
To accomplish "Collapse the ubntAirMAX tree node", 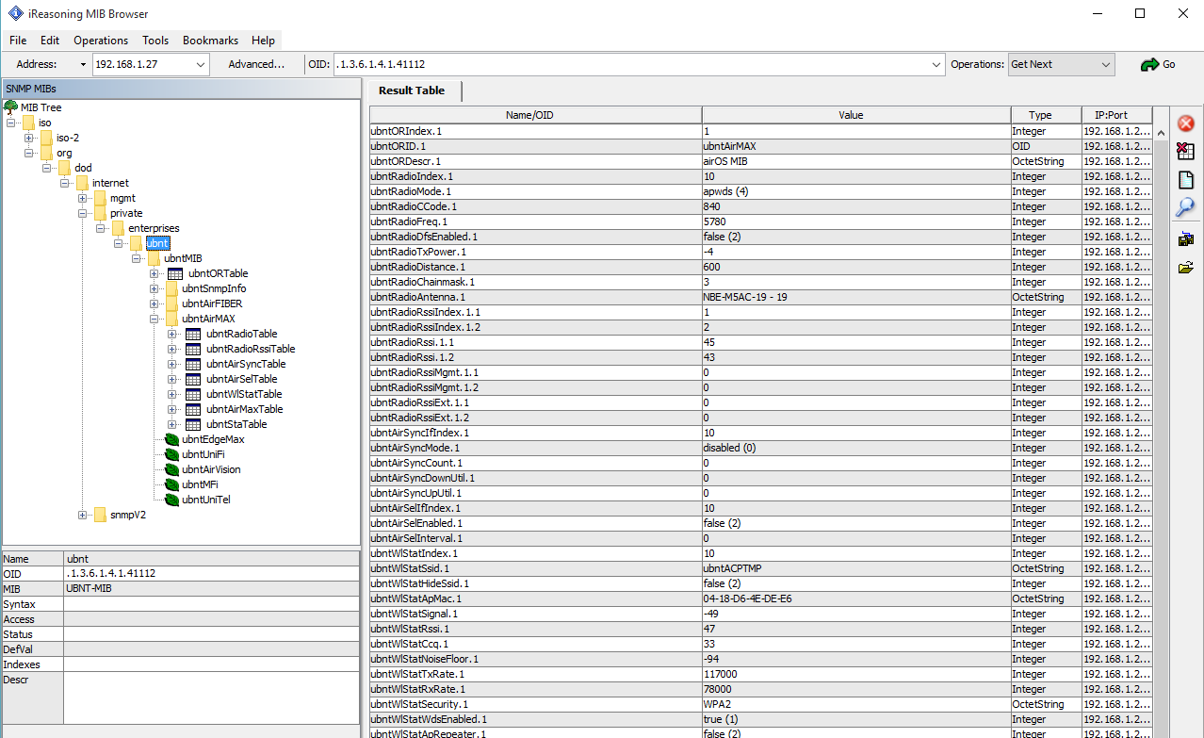I will pyautogui.click(x=155, y=319).
